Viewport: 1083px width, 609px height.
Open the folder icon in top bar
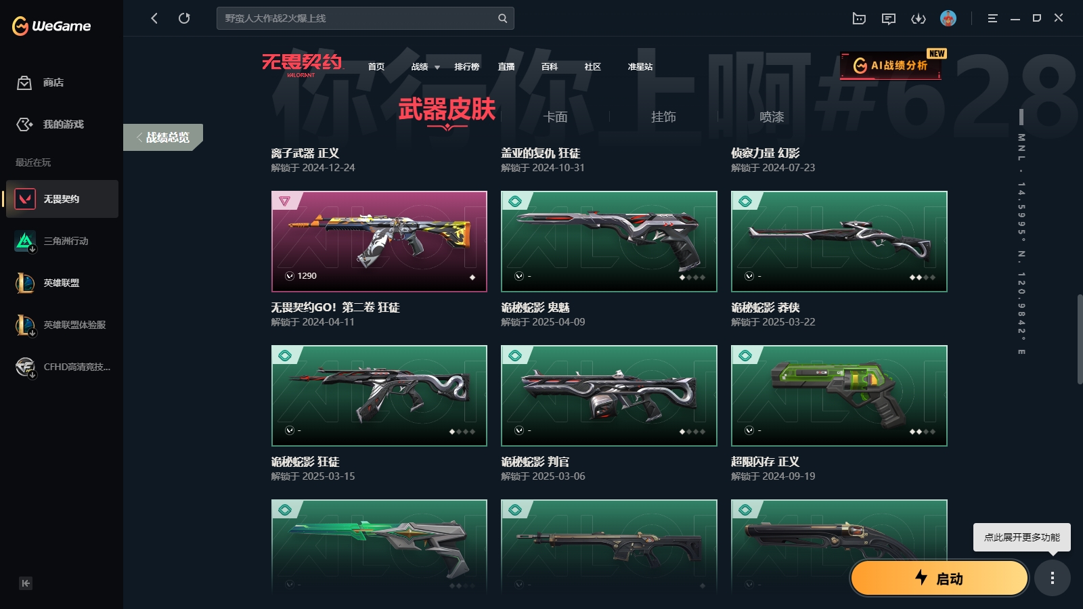tap(859, 18)
